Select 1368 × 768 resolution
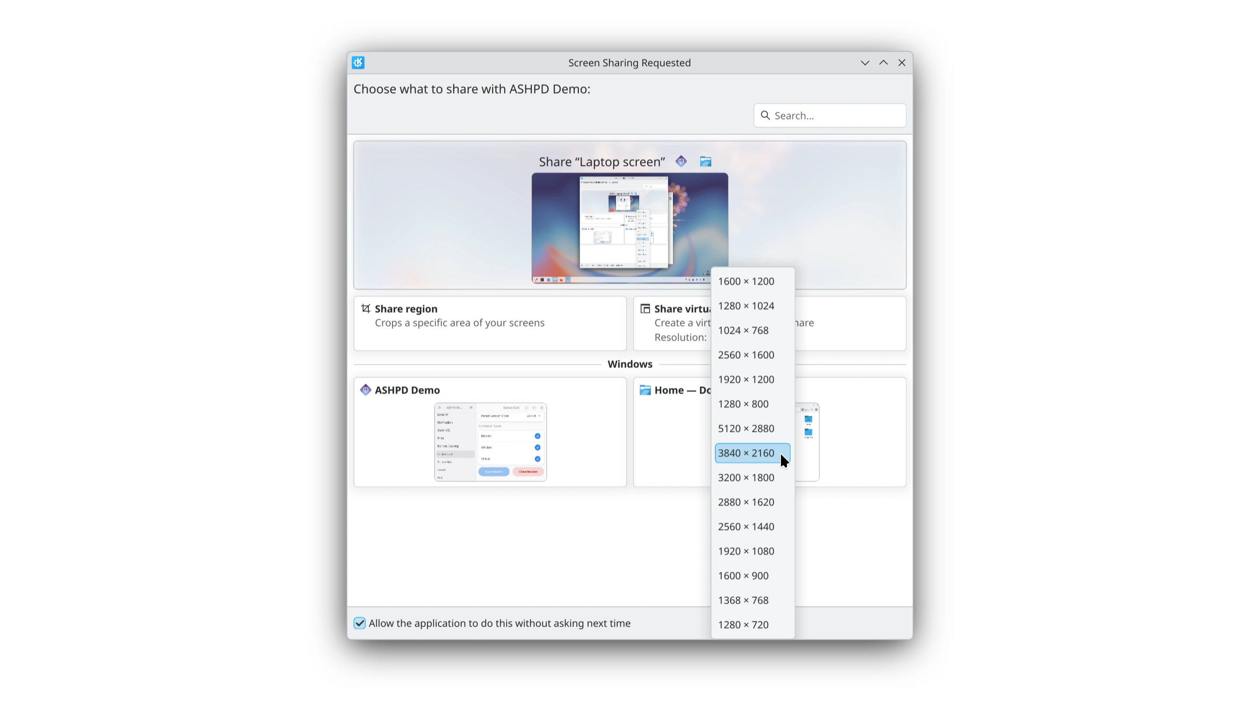Image resolution: width=1260 pixels, height=709 pixels. [x=752, y=600]
